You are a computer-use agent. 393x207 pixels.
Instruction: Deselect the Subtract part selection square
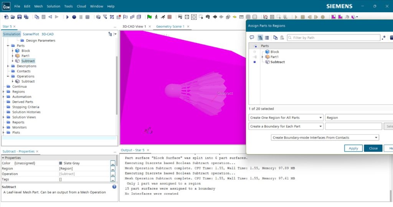point(254,62)
